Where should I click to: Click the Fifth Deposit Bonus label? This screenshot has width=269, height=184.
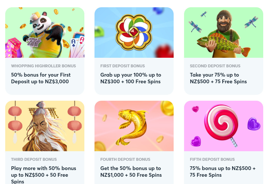coord(212,159)
